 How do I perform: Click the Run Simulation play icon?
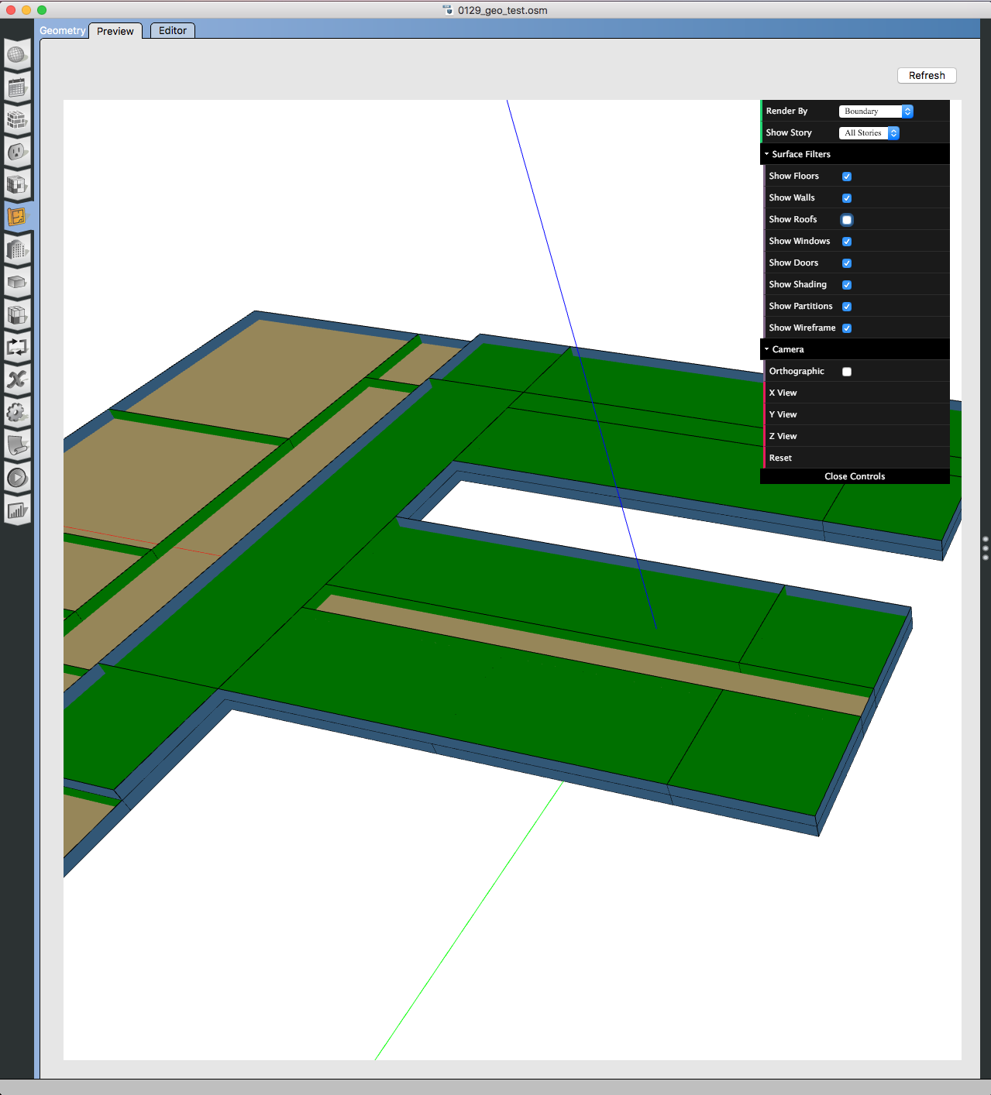click(x=17, y=478)
